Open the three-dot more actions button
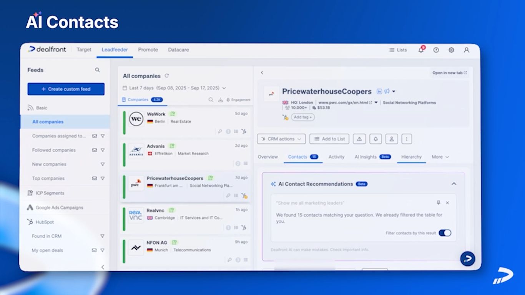525x295 pixels. 407,139
